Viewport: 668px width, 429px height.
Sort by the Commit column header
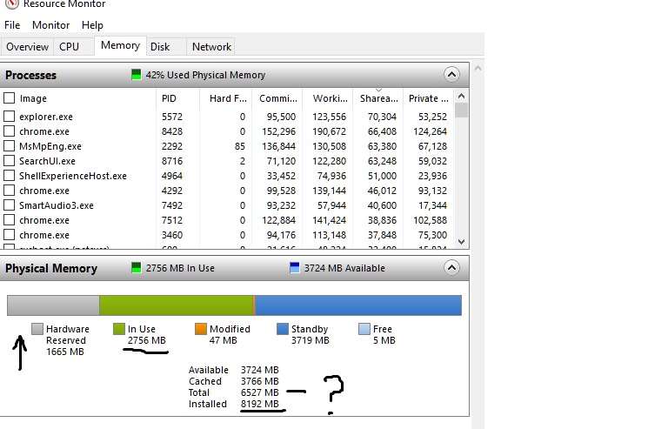coord(277,98)
